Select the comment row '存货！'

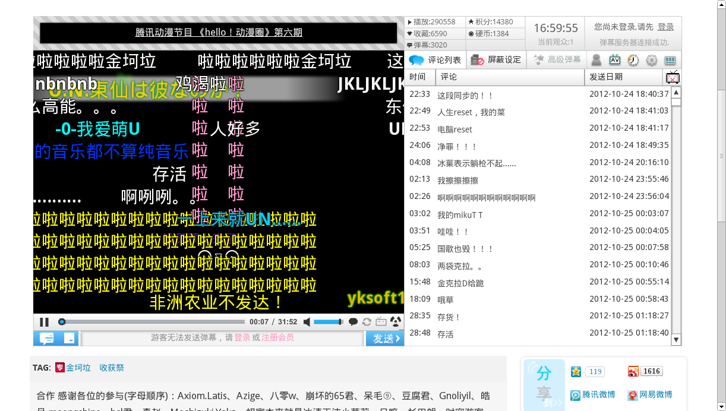pyautogui.click(x=538, y=316)
